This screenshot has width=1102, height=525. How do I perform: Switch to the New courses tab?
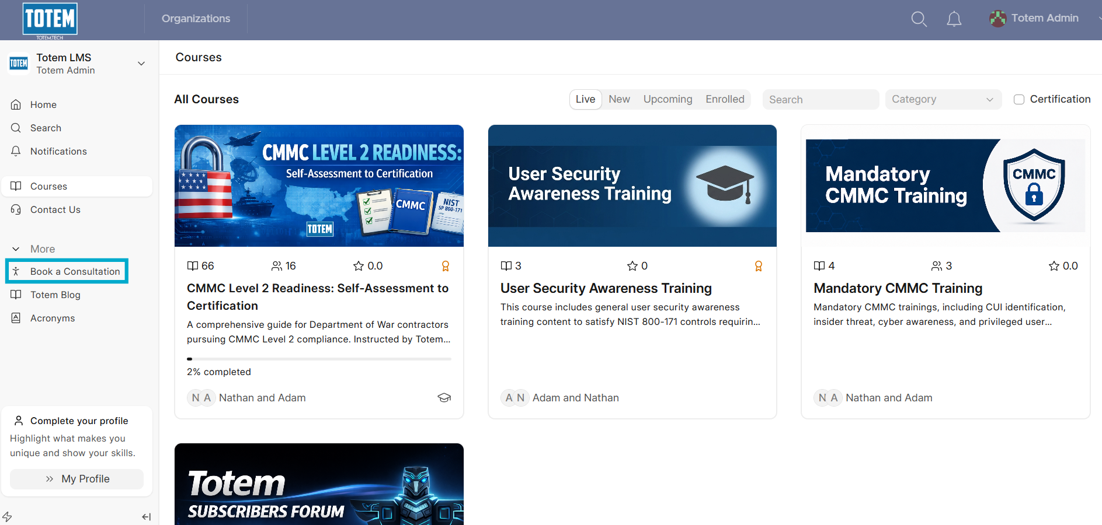(619, 99)
